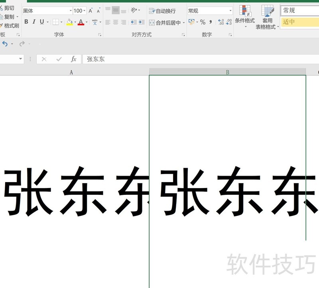
Task: Apply the yellow fill color swatch
Action: click(69, 22)
